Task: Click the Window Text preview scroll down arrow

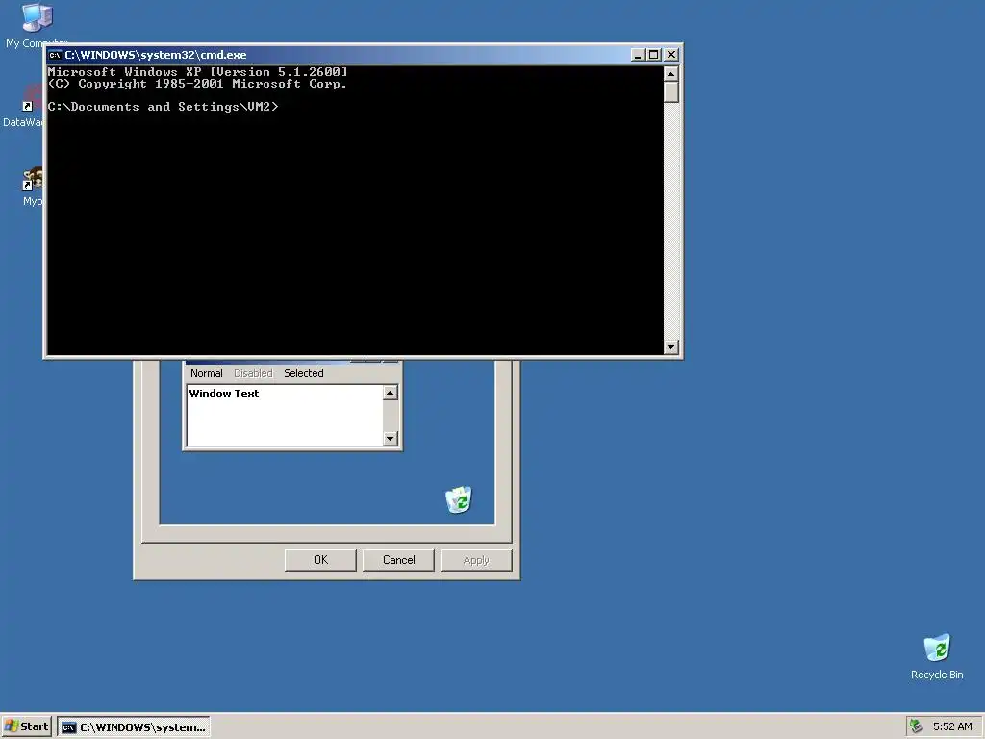Action: click(391, 438)
